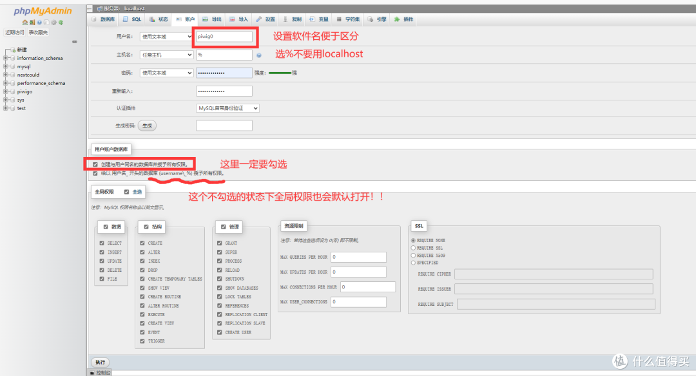Viewport: 696px width, 376px height.
Task: Expand performance_schema database node
Action: [x=5, y=83]
